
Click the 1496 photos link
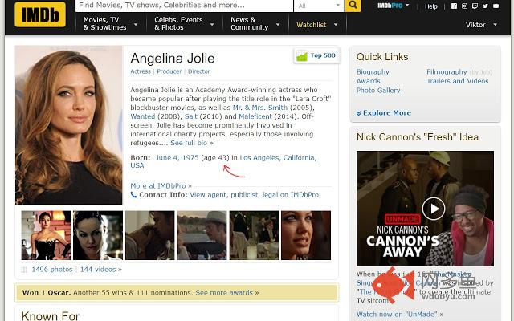point(52,270)
